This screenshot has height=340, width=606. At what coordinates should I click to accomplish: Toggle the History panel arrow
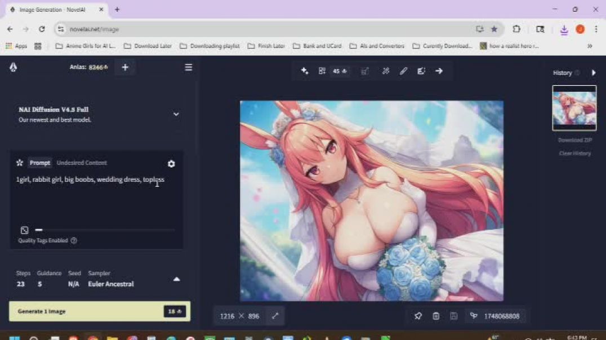pyautogui.click(x=593, y=73)
